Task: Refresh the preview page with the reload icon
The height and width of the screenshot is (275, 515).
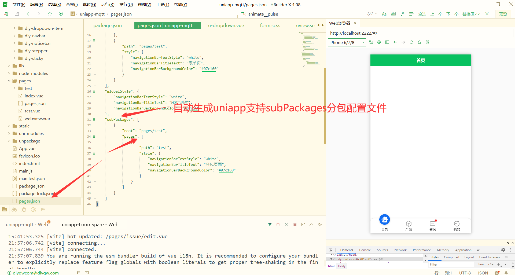Action: 411,42
